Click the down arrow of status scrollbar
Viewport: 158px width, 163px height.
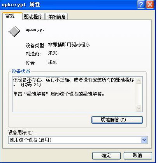[139, 108]
